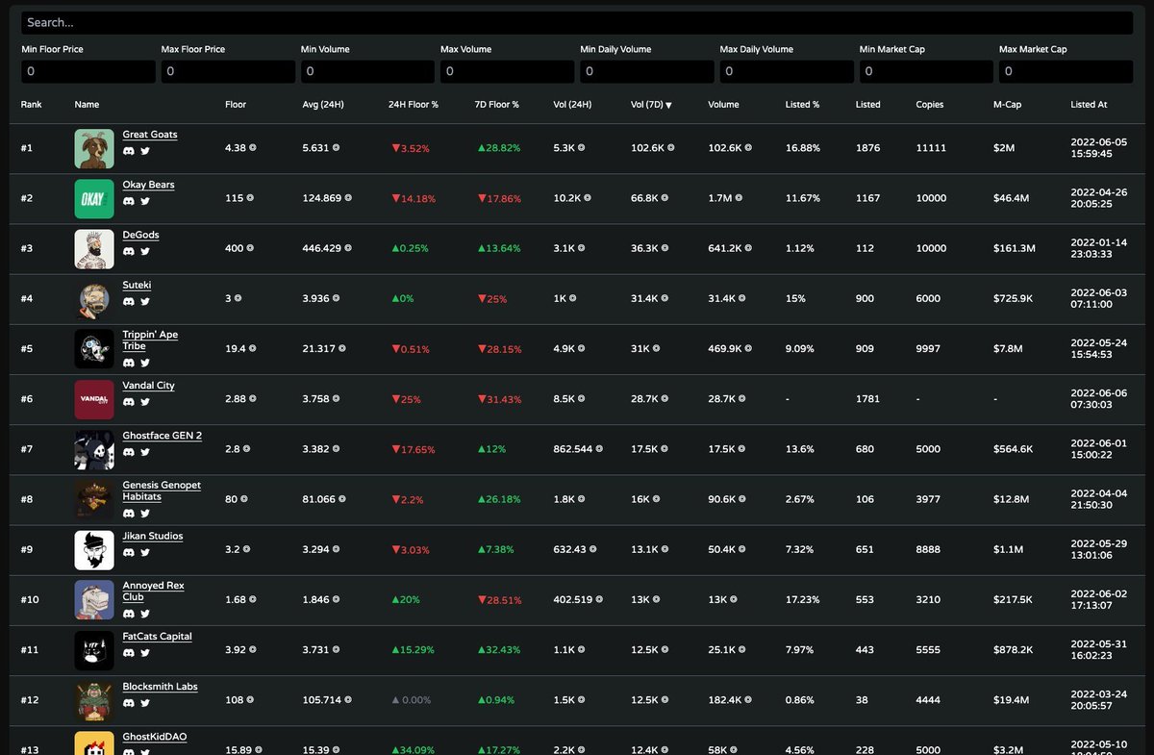Open Great Goats Twitter icon

tap(145, 150)
